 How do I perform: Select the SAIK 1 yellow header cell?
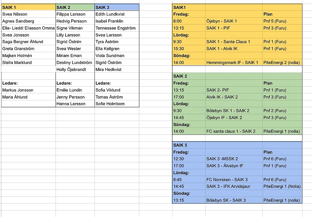click(28, 7)
